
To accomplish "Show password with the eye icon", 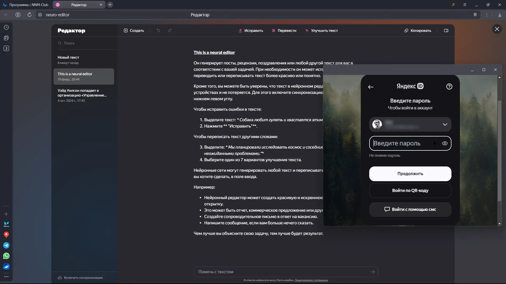I will pos(445,143).
